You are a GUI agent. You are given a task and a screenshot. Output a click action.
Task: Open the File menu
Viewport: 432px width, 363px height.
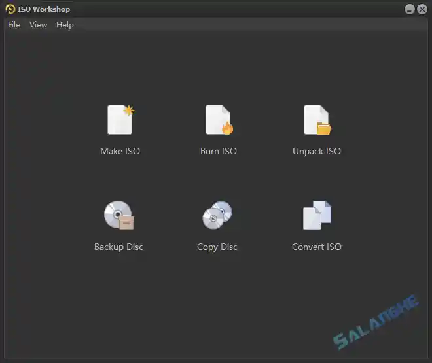14,25
